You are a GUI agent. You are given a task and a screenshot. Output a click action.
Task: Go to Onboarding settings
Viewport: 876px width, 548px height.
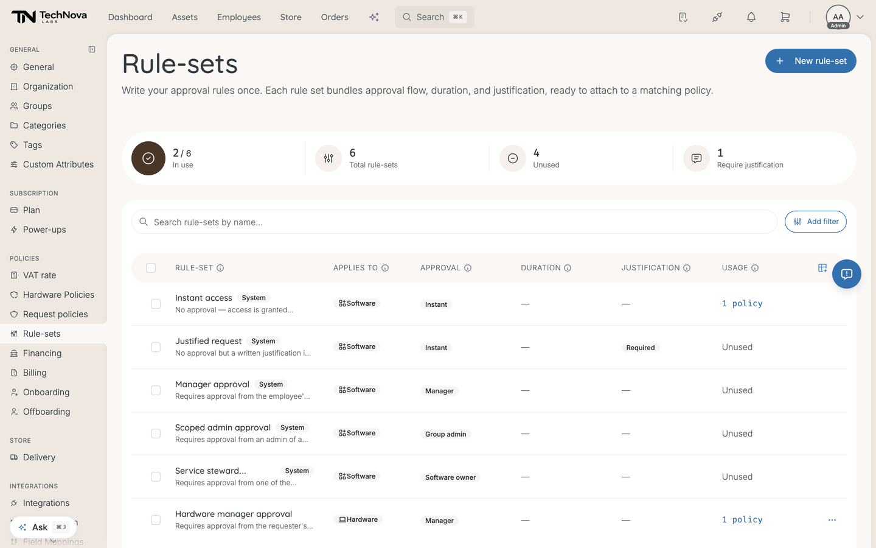54,392
